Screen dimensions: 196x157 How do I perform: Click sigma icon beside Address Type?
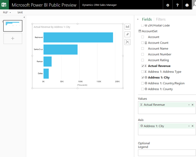click(146, 72)
